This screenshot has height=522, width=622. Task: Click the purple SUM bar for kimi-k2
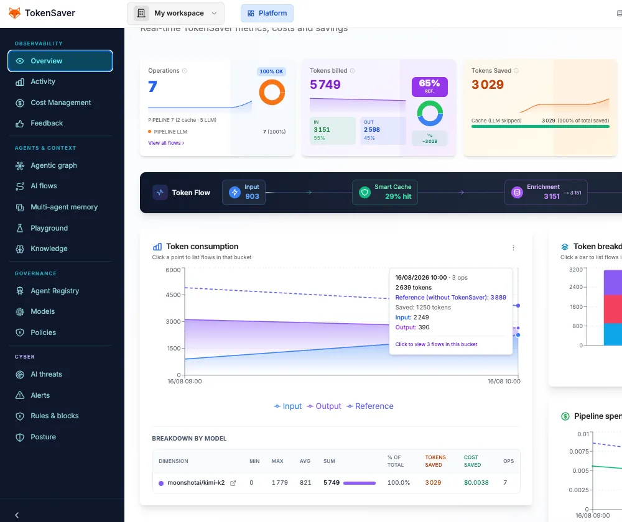point(360,483)
